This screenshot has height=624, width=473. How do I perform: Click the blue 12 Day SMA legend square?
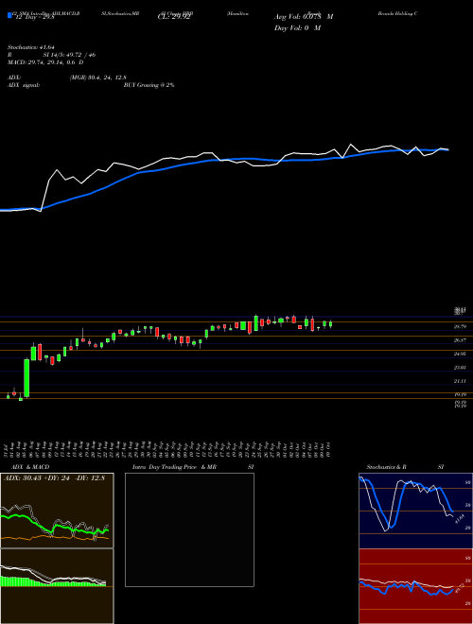[x=9, y=16]
